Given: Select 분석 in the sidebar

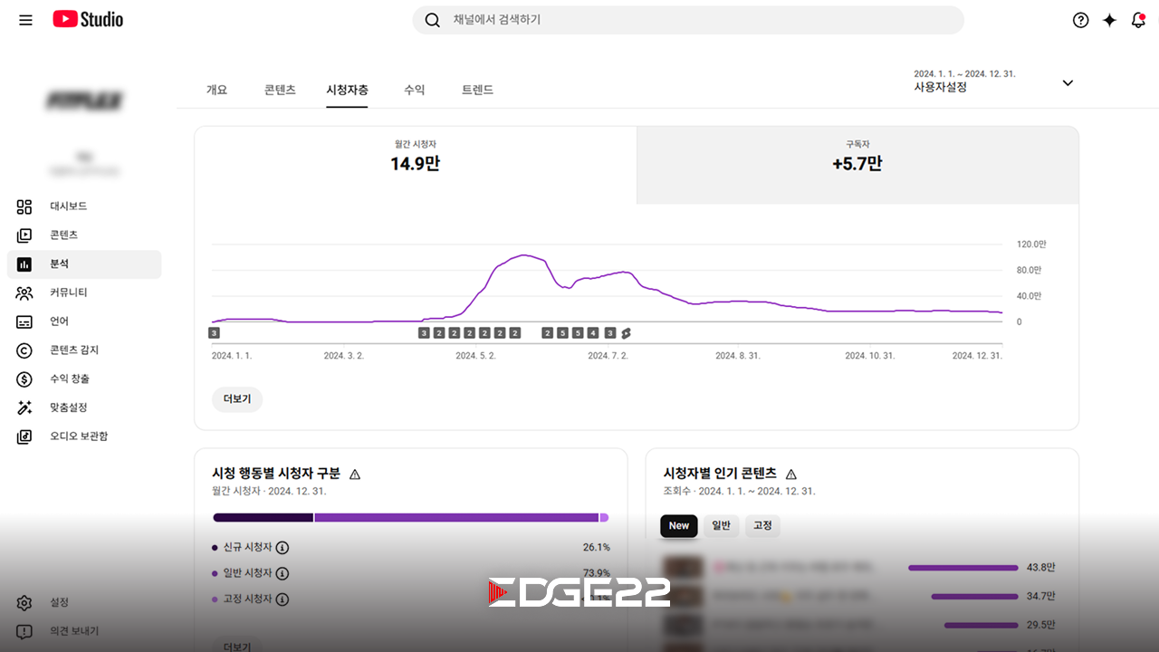Looking at the screenshot, I should point(84,264).
